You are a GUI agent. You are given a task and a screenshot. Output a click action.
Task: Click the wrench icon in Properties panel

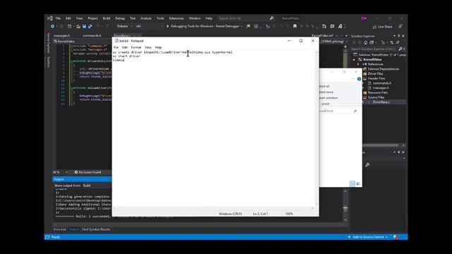click(367, 164)
